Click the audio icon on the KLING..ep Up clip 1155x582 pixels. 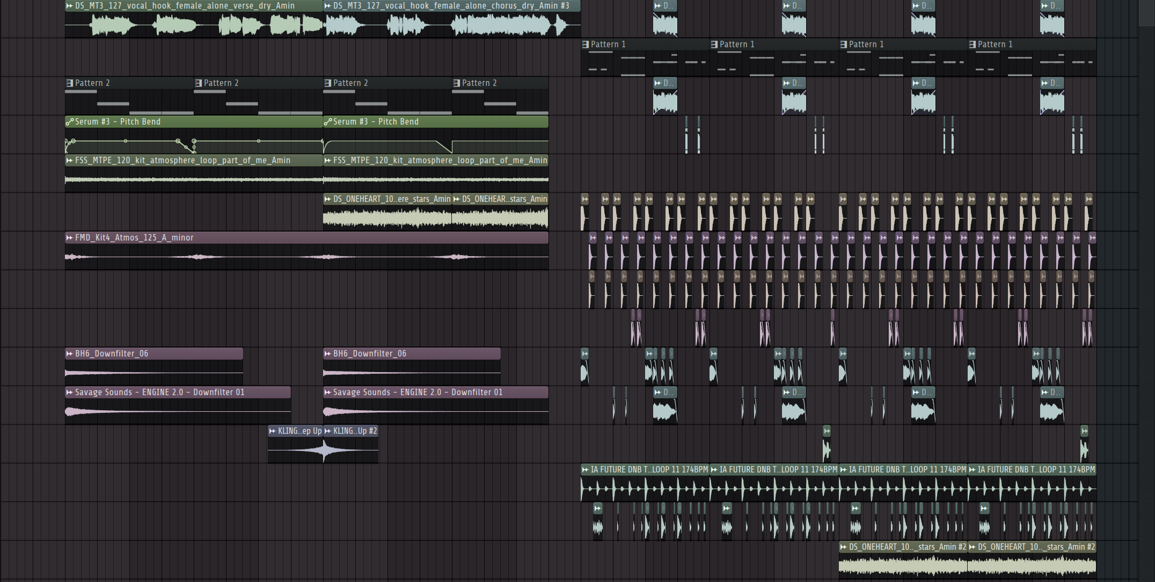coord(272,431)
